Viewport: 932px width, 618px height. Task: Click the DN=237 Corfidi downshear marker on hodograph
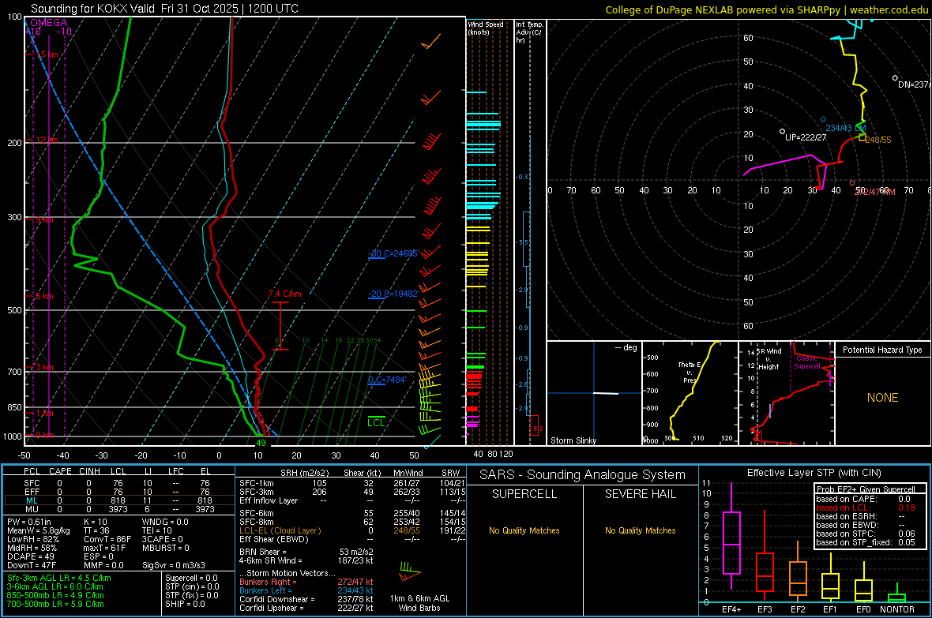tap(895, 78)
